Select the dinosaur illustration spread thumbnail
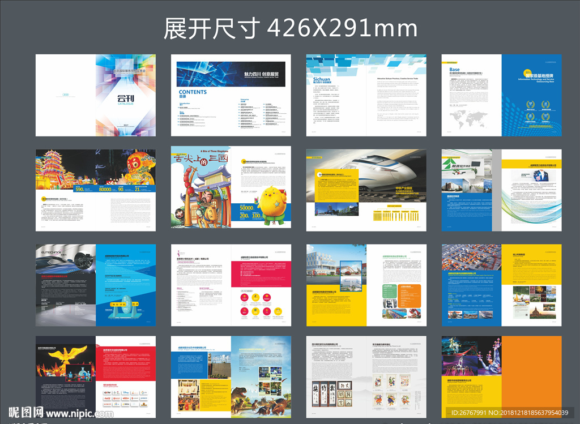The height and width of the screenshot is (424, 580). pos(231,377)
